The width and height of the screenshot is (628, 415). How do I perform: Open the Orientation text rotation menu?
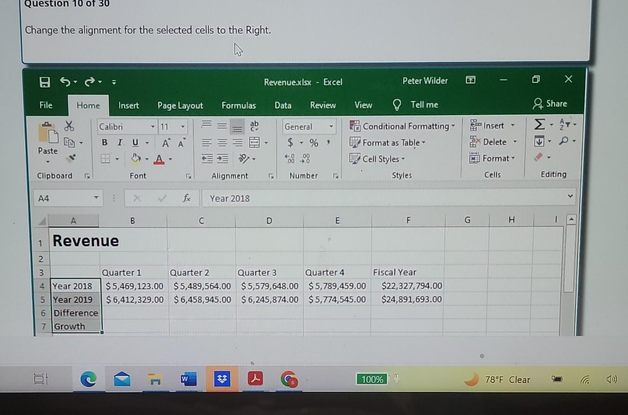coord(247,158)
